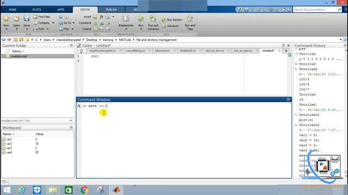Open Google Chrome from the taskbar
This screenshot has height=195, width=348.
tap(84, 190)
